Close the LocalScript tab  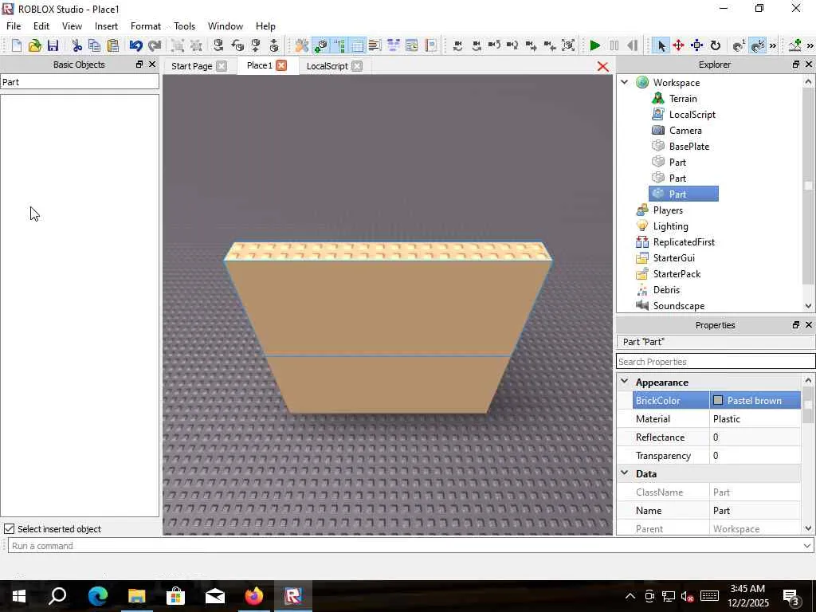pos(356,66)
